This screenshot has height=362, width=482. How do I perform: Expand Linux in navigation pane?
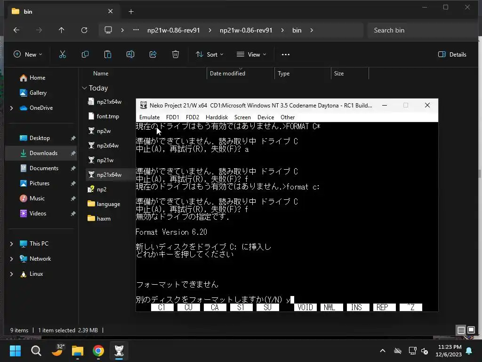click(11, 274)
